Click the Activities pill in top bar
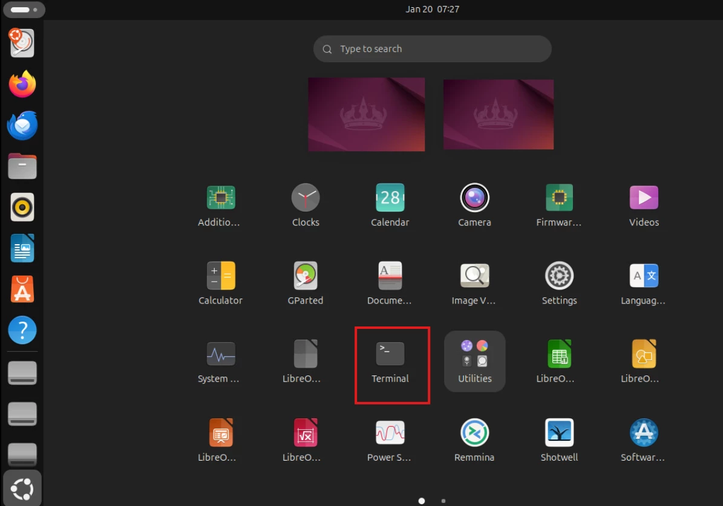 [24, 10]
